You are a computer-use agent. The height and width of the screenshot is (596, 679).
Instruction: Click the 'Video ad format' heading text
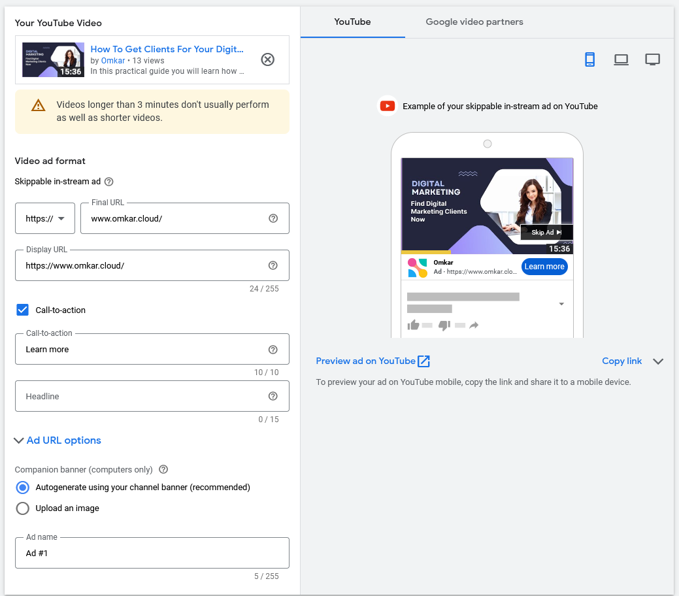pos(50,161)
